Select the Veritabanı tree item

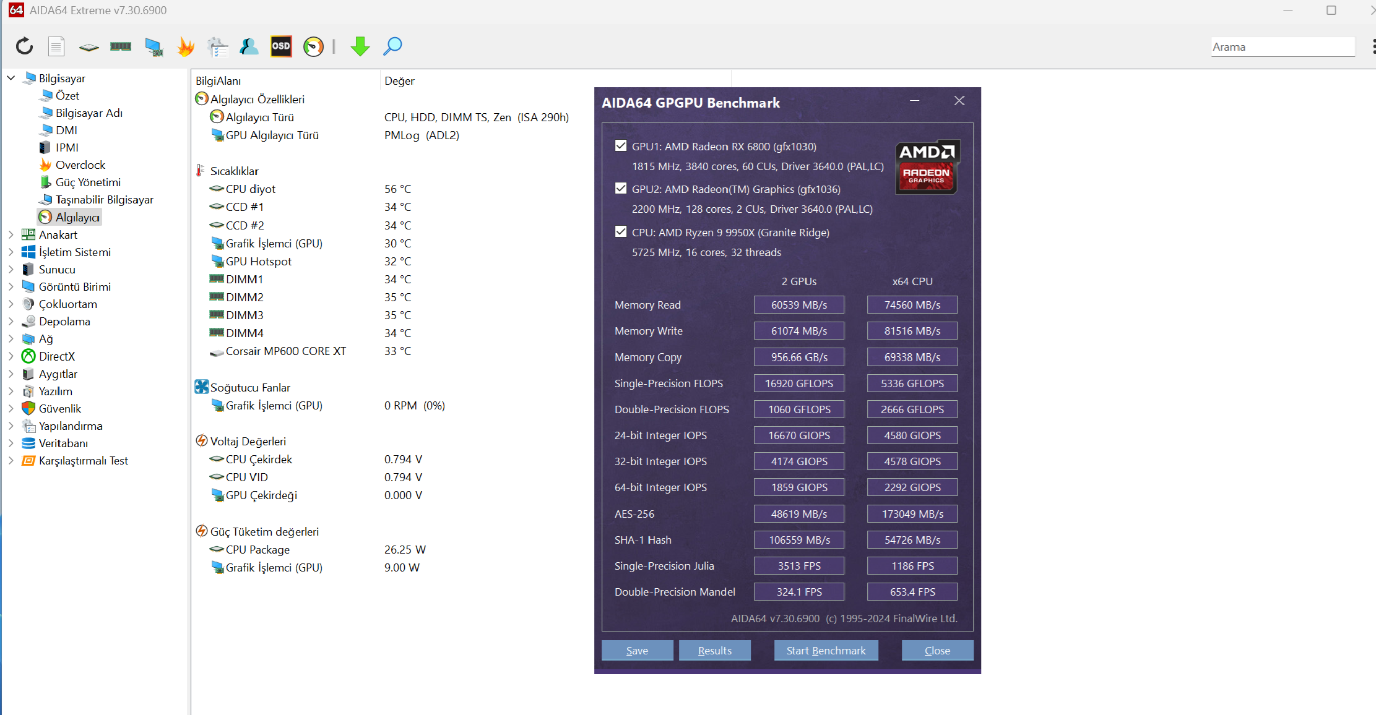click(x=63, y=443)
